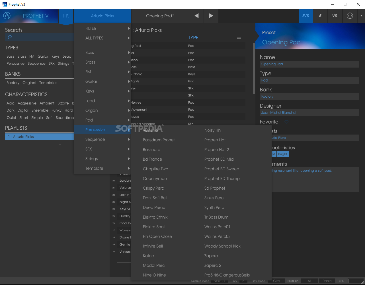Toggle the preset browser library icon
This screenshot has height=285, width=365.
[x=66, y=16]
